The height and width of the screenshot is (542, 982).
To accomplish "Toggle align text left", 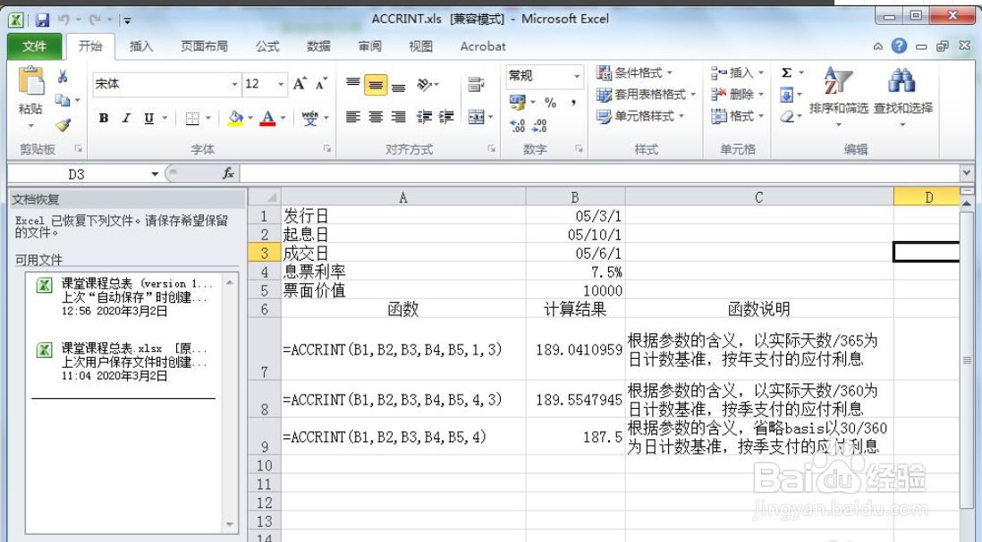I will 353,117.
